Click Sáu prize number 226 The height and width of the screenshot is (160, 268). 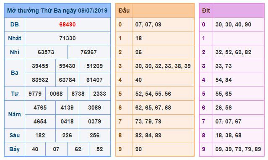pyautogui.click(x=67, y=135)
